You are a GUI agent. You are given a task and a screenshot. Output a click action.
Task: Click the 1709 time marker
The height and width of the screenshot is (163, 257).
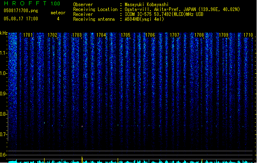tap(224, 35)
